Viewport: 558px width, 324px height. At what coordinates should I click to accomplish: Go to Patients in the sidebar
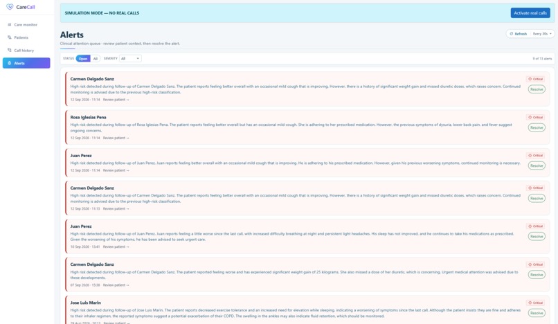click(26, 37)
